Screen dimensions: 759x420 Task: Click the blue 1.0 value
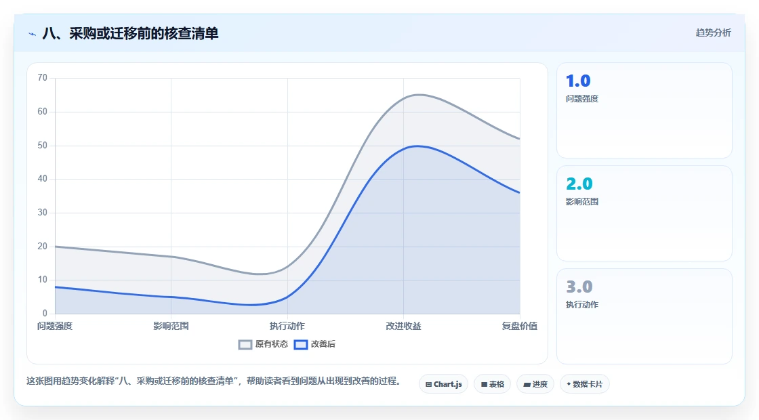[578, 81]
